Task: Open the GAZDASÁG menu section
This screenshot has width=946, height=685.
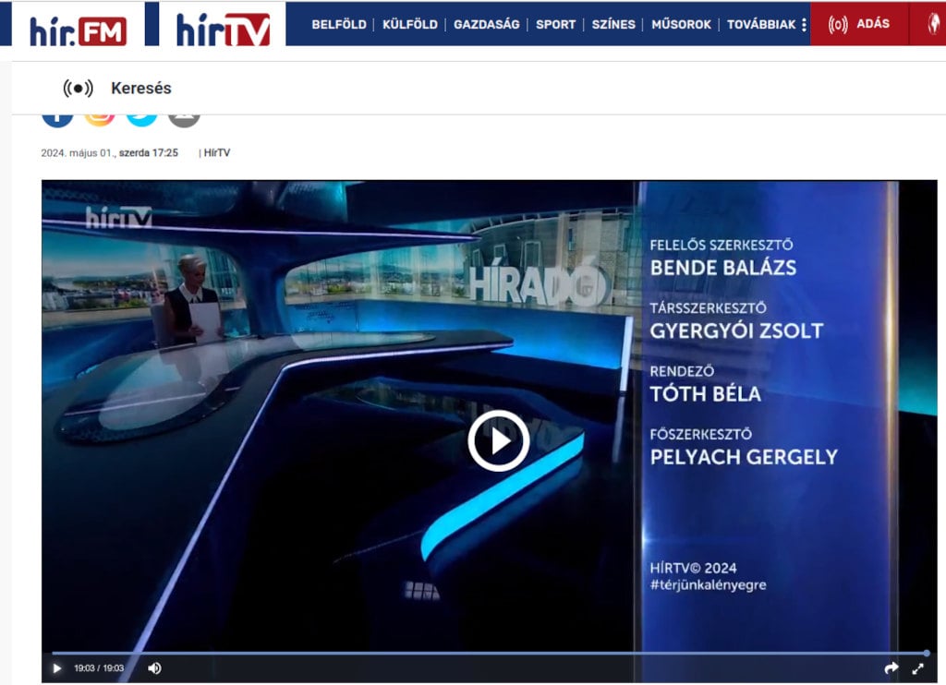Action: pyautogui.click(x=486, y=25)
